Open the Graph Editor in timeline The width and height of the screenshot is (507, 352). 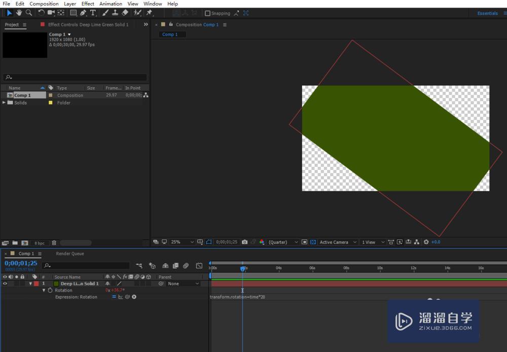coord(199,266)
